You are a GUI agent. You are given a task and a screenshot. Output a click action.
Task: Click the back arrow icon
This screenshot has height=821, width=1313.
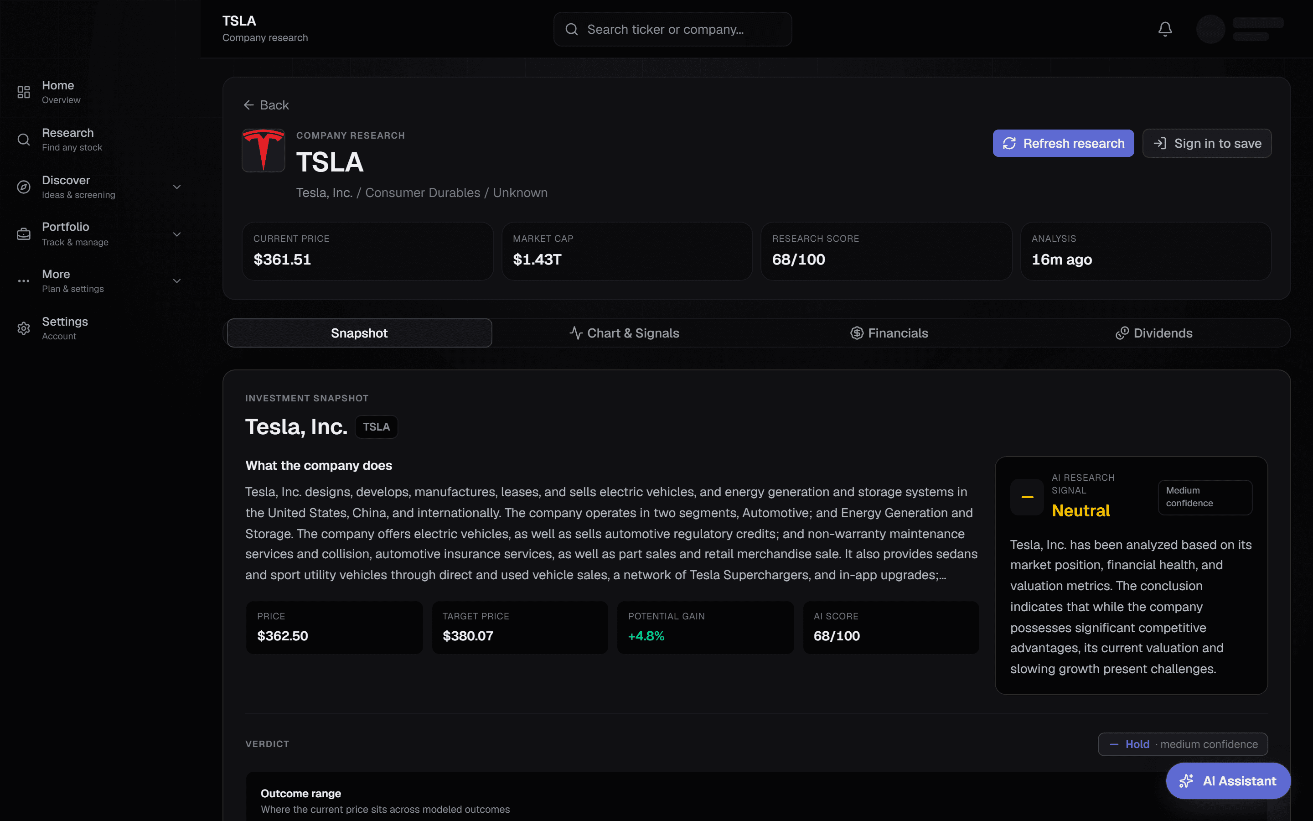tap(249, 105)
